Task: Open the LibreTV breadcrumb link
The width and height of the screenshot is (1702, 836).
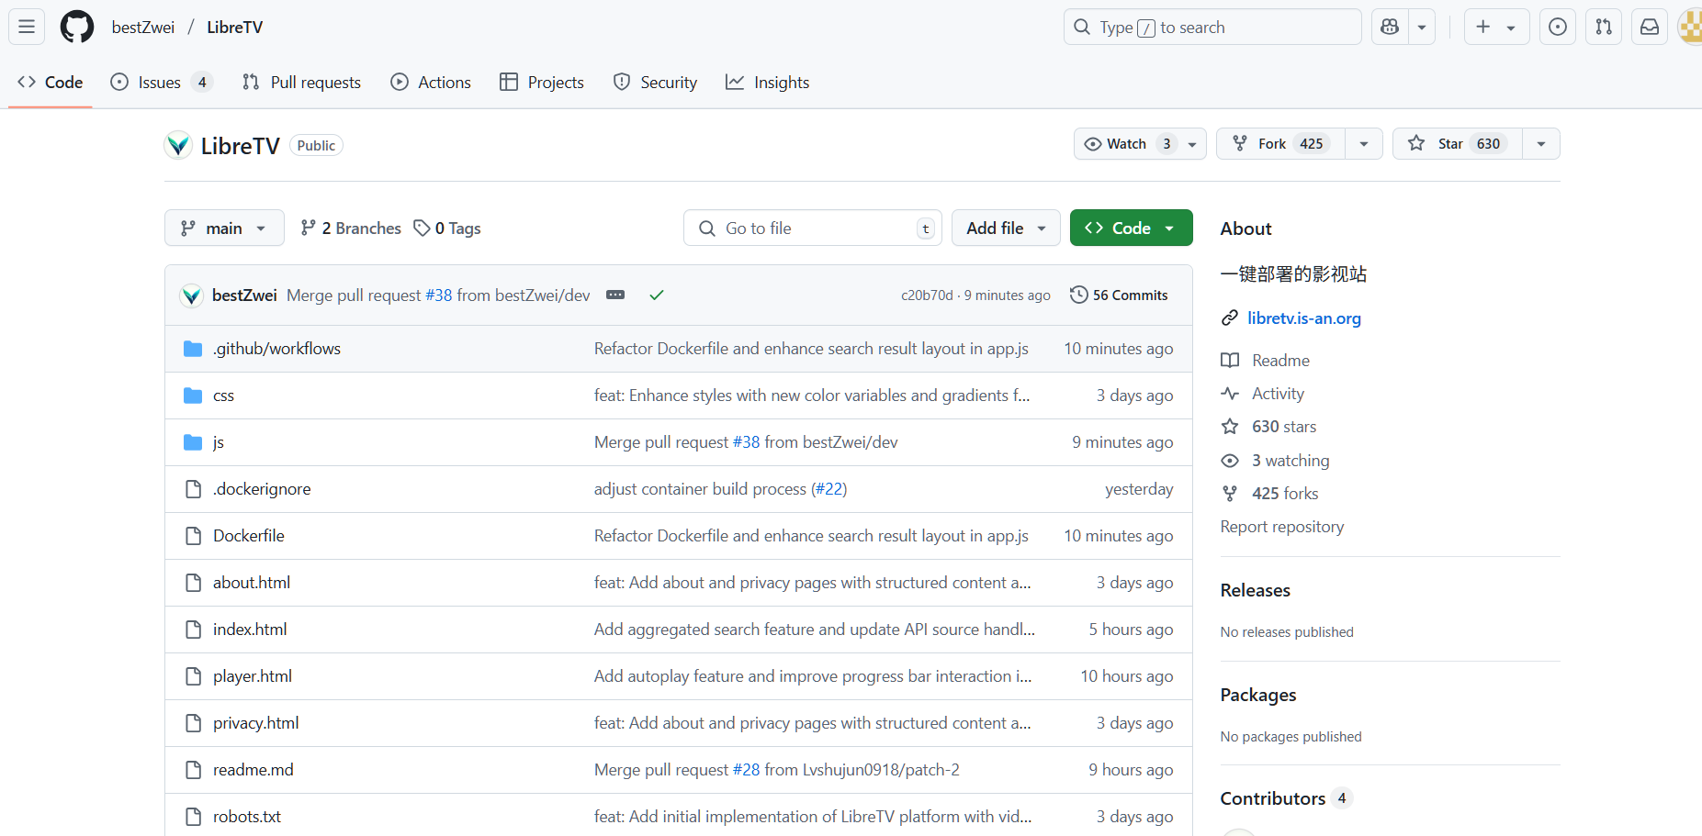Action: tap(234, 28)
